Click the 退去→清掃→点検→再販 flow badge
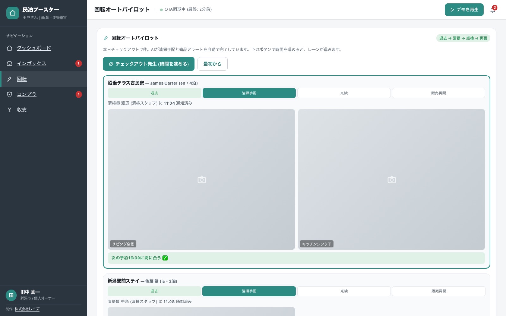 click(463, 38)
